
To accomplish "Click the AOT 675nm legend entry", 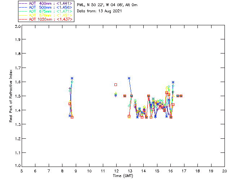I will (46, 11).
